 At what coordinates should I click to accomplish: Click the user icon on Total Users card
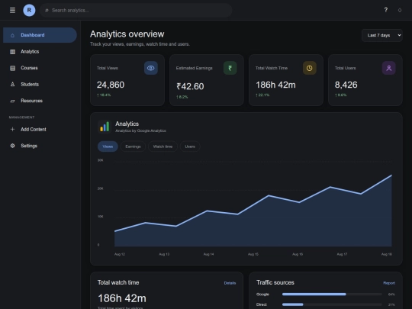pyautogui.click(x=389, y=68)
